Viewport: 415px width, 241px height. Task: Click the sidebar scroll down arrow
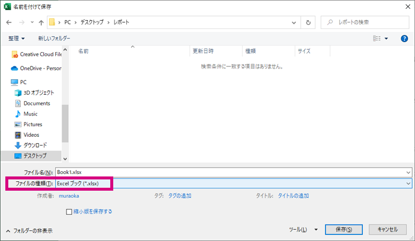[x=65, y=159]
